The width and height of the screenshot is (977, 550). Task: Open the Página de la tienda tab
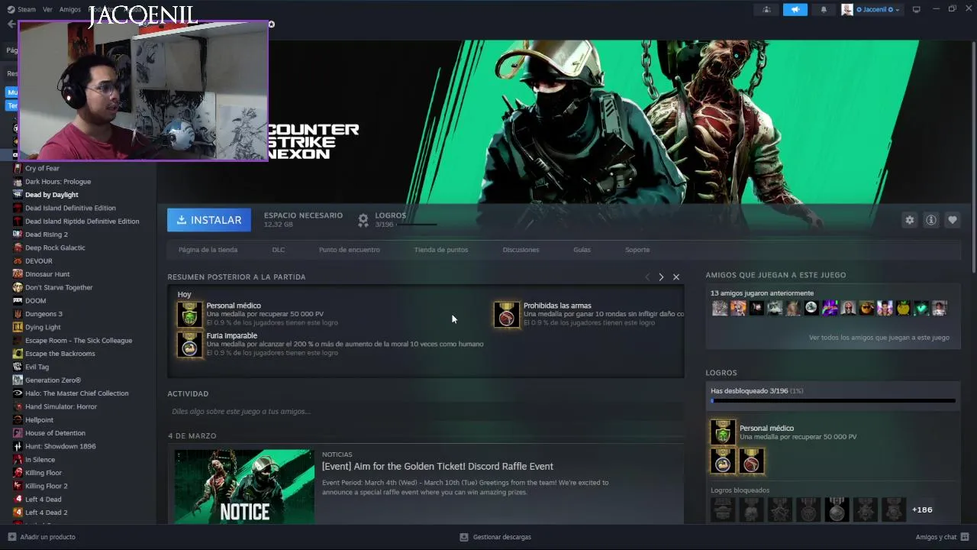[x=208, y=250]
